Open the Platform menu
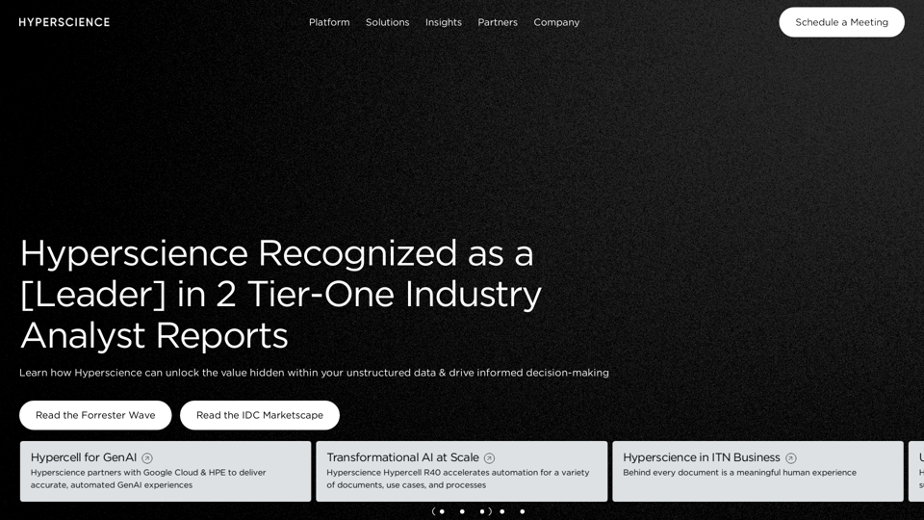This screenshot has height=520, width=924. 329,22
